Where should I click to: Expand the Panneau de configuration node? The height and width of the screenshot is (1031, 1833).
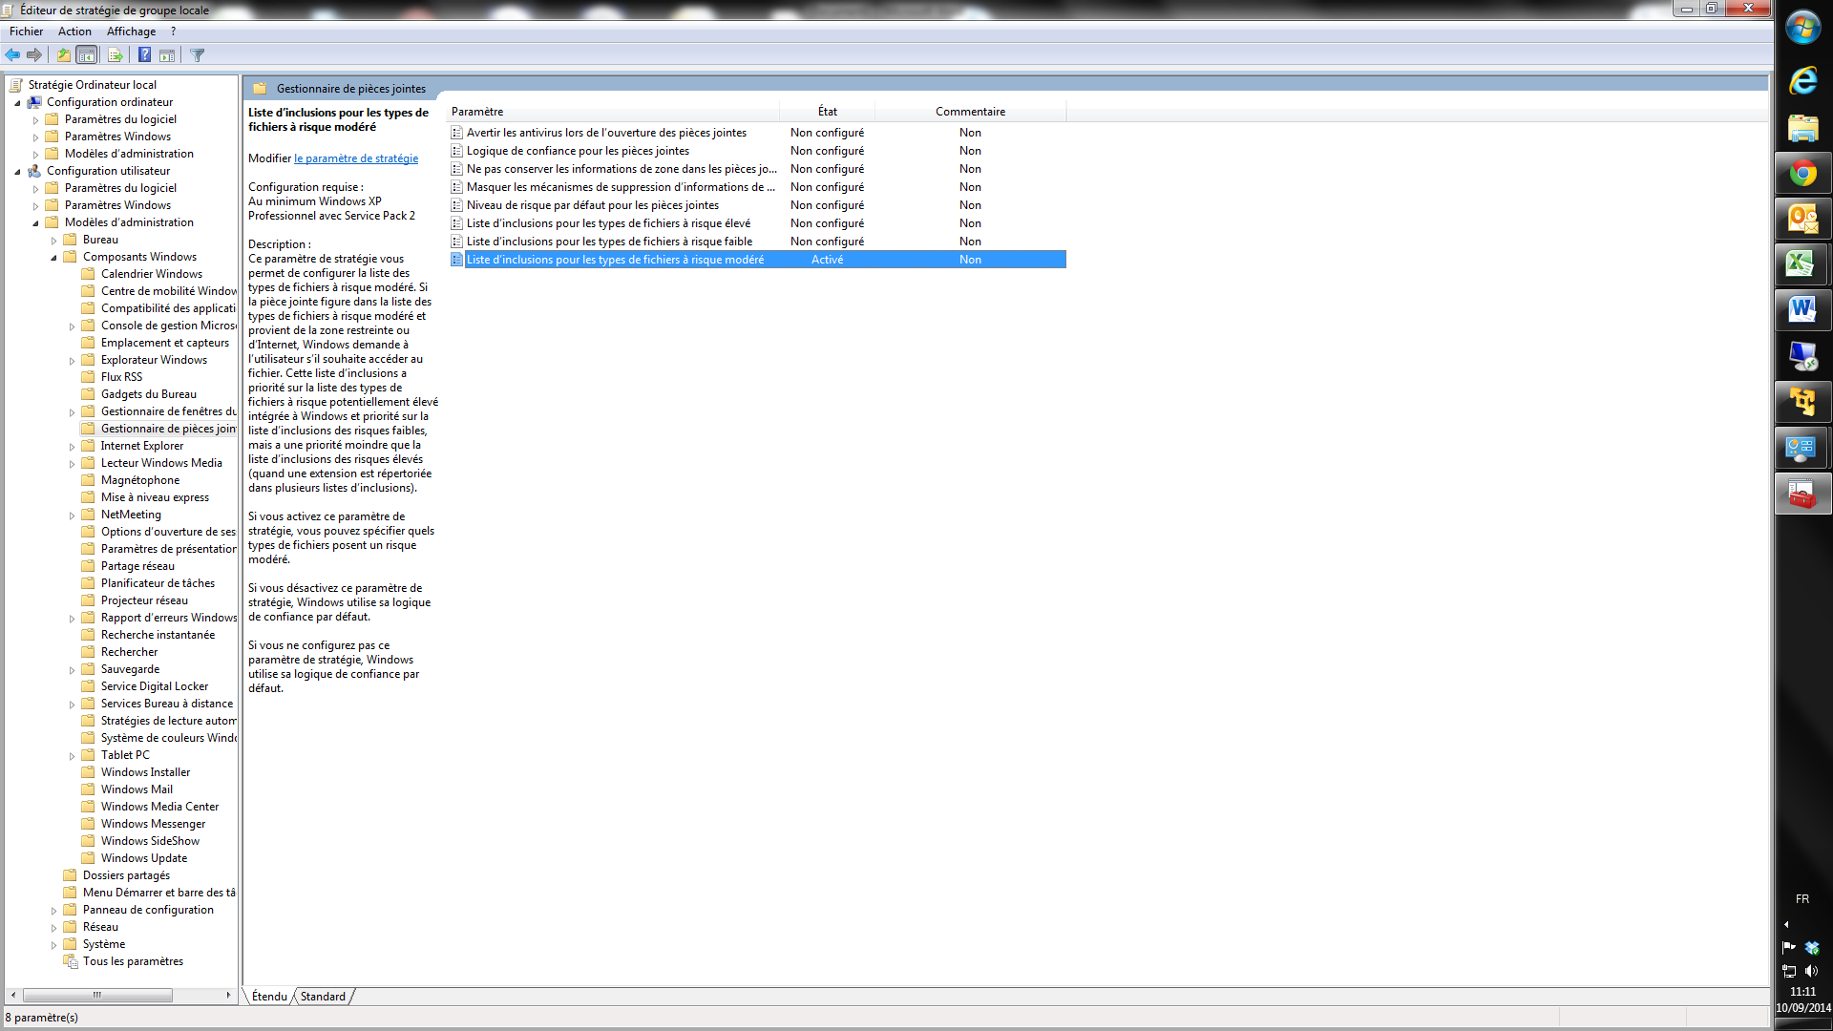click(53, 911)
